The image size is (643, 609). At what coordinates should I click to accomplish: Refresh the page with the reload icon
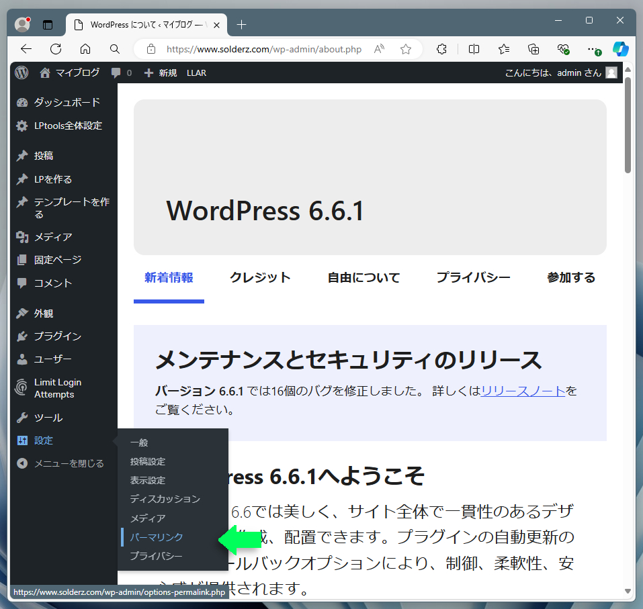tap(56, 49)
